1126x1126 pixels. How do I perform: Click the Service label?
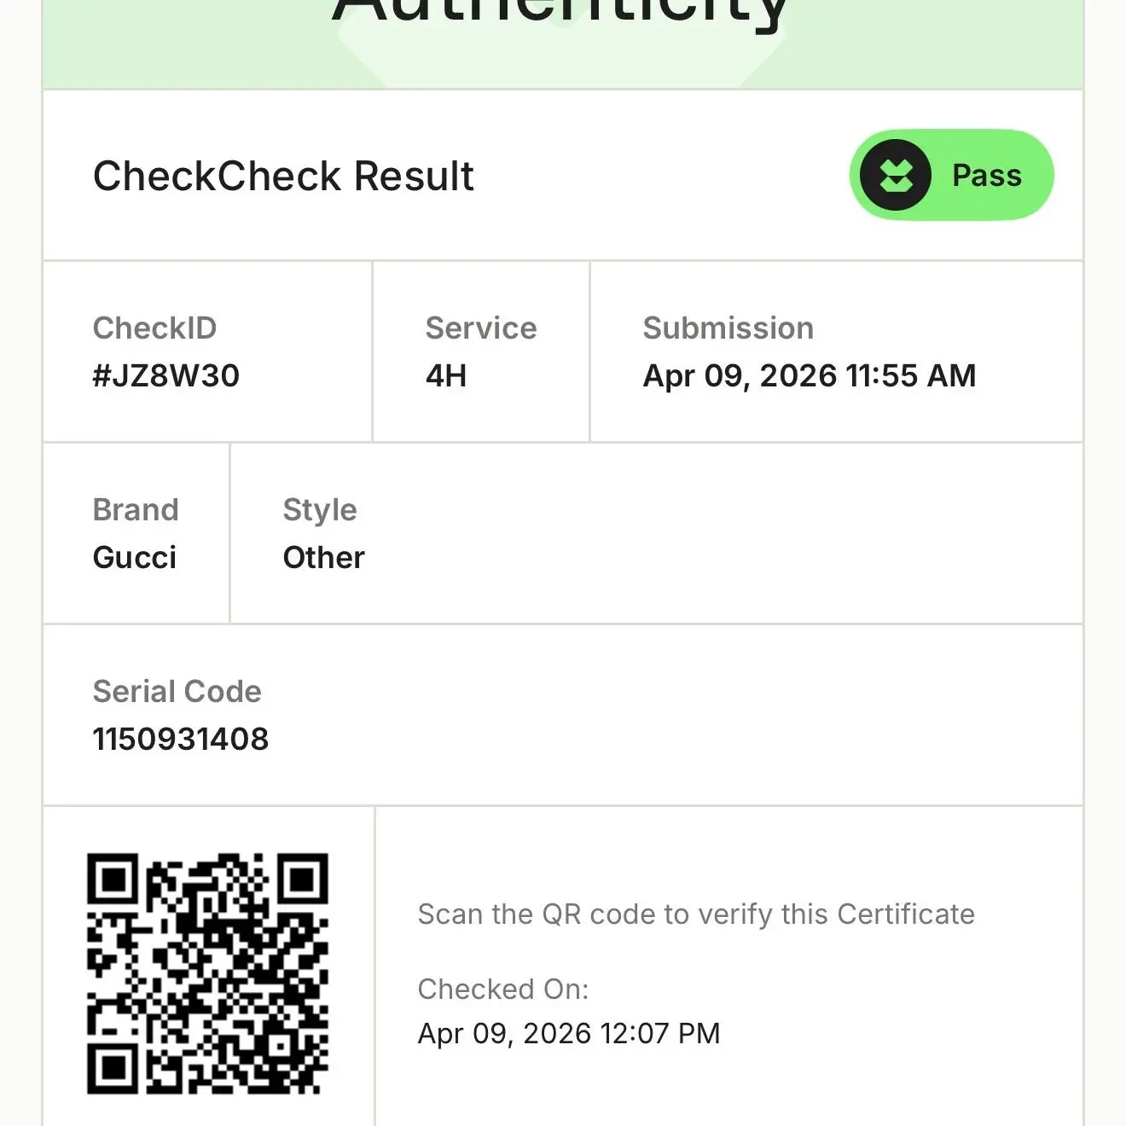coord(480,328)
